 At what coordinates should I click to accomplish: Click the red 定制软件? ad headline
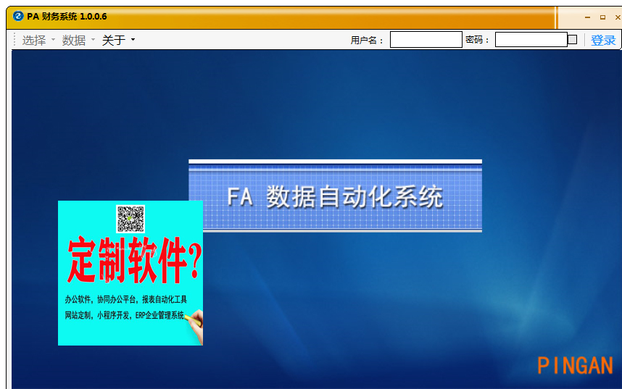click(134, 262)
